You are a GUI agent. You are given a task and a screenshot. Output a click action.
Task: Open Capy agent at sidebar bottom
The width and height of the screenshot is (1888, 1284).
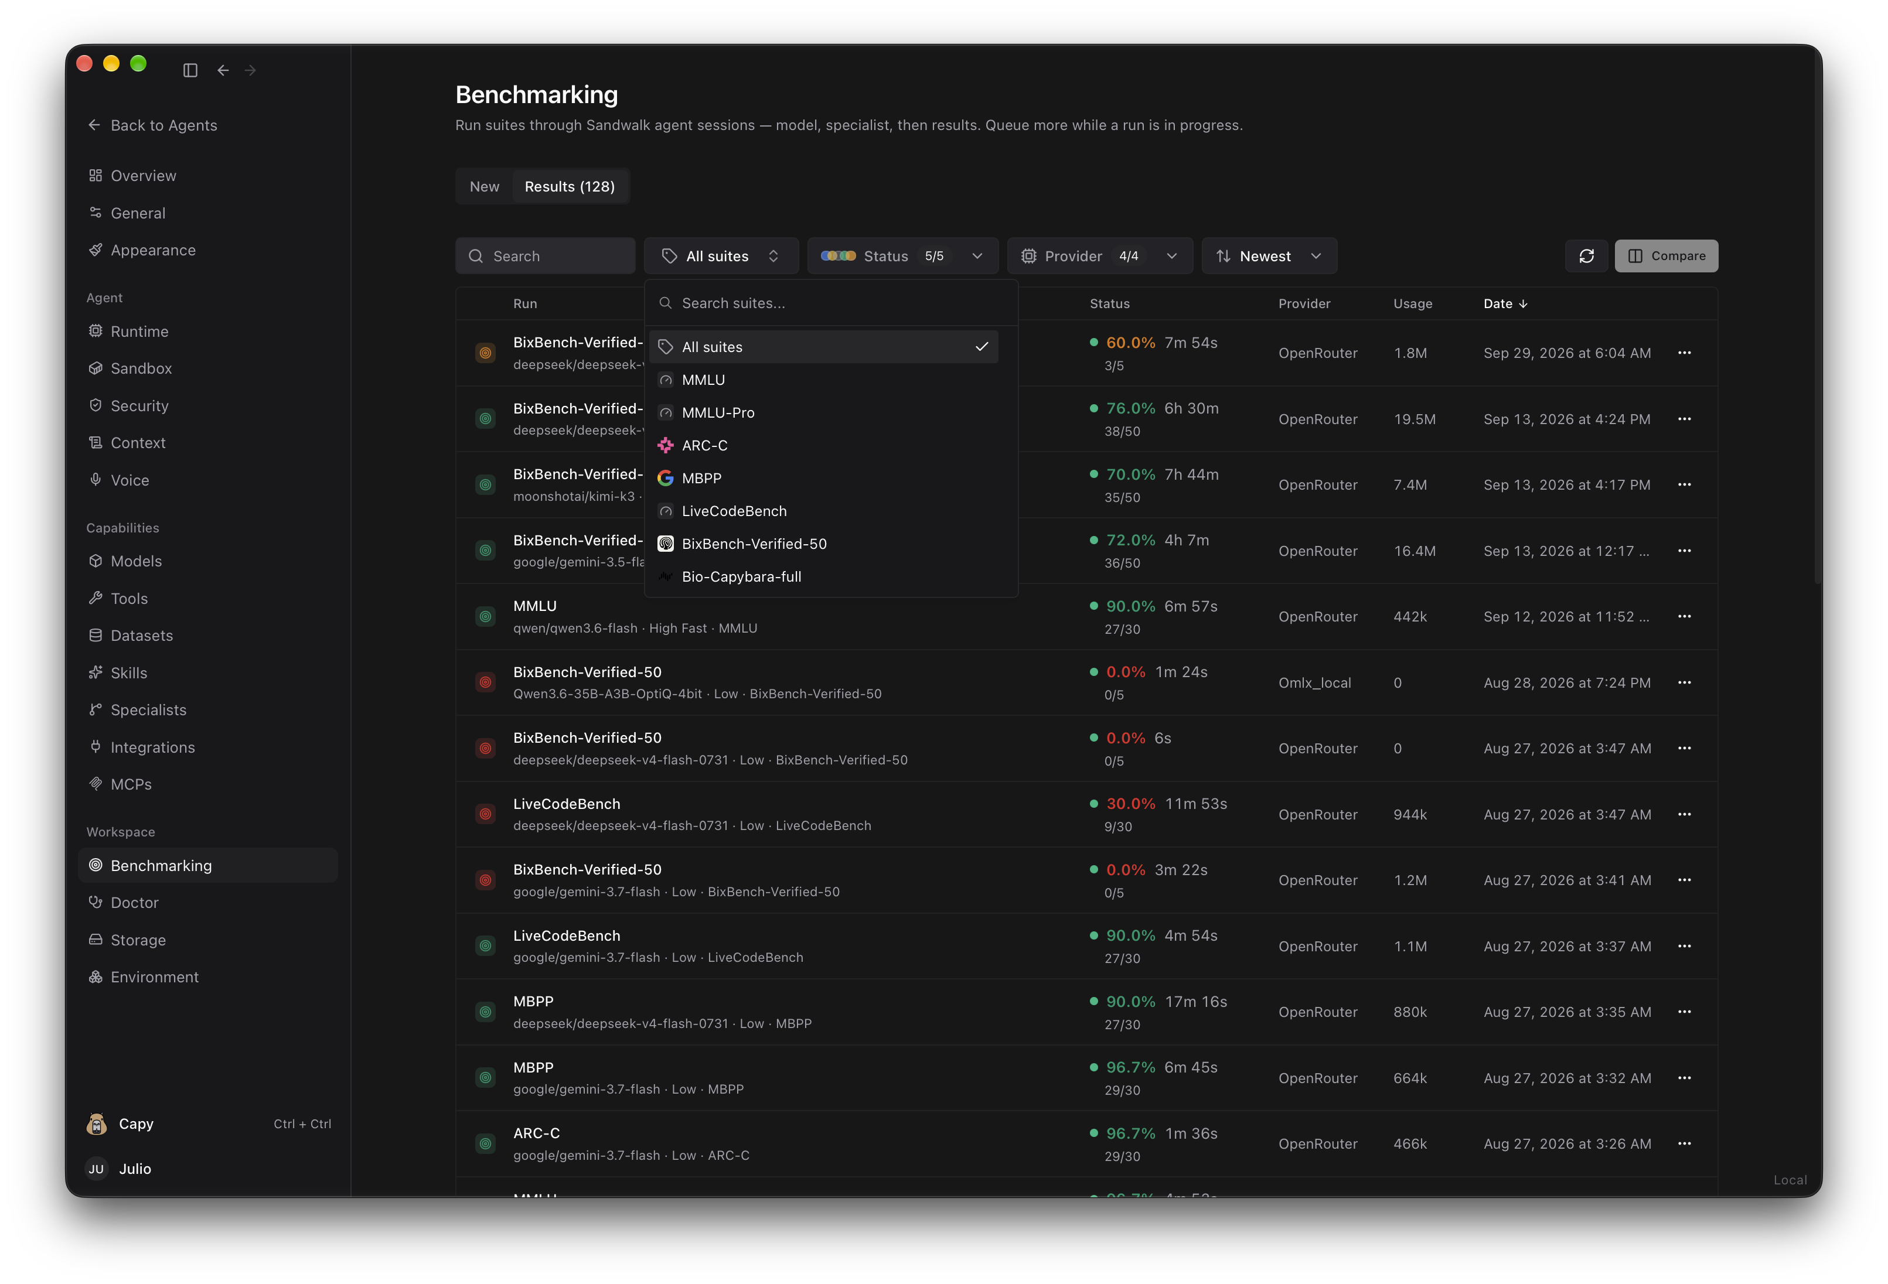pos(207,1124)
